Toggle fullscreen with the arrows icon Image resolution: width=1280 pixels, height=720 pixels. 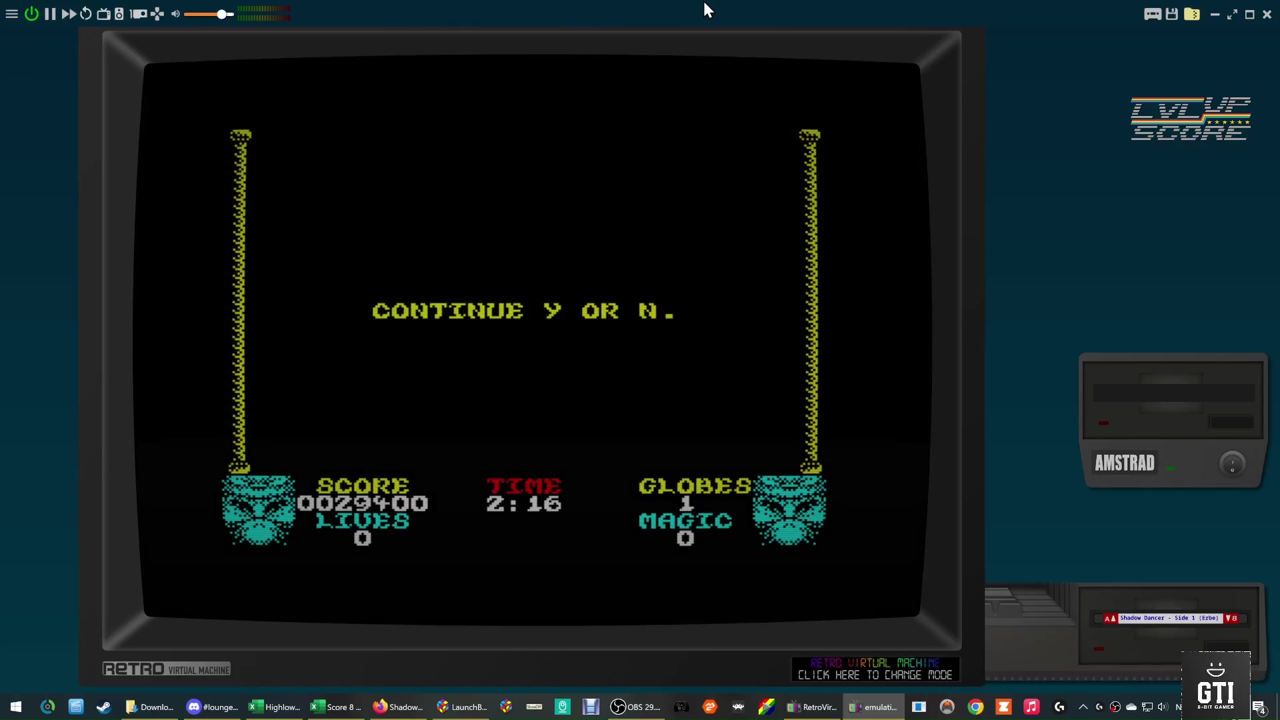click(x=1232, y=15)
